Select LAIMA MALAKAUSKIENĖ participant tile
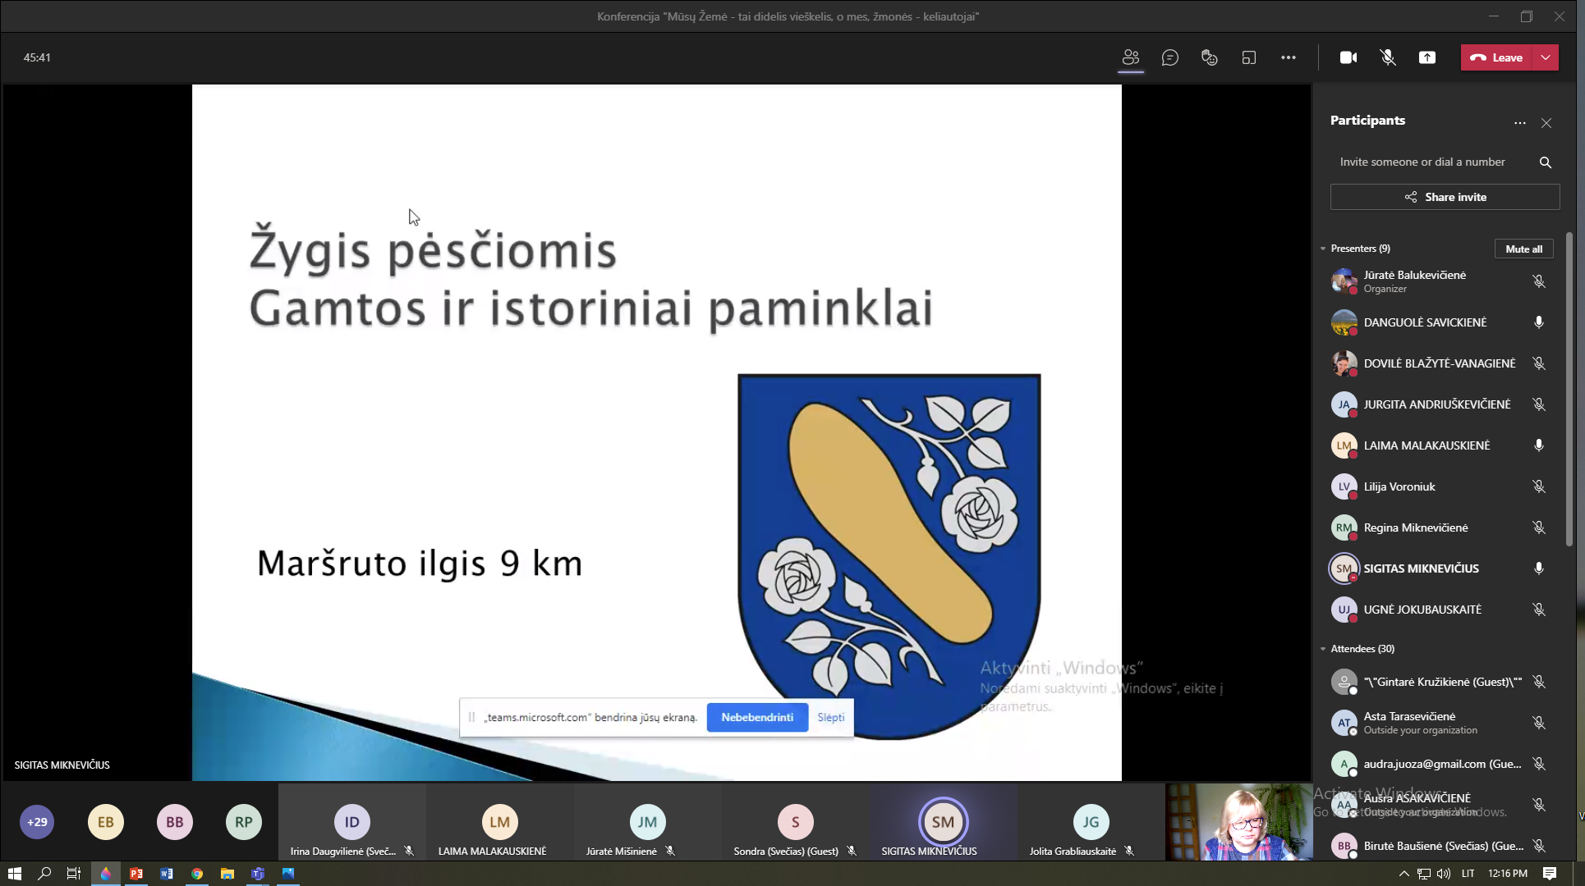Image resolution: width=1585 pixels, height=886 pixels. (500, 822)
